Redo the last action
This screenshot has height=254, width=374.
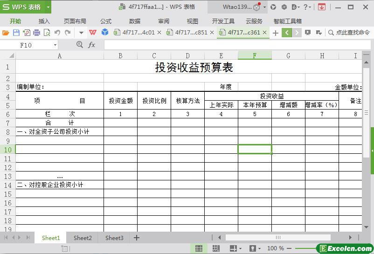tap(68, 33)
